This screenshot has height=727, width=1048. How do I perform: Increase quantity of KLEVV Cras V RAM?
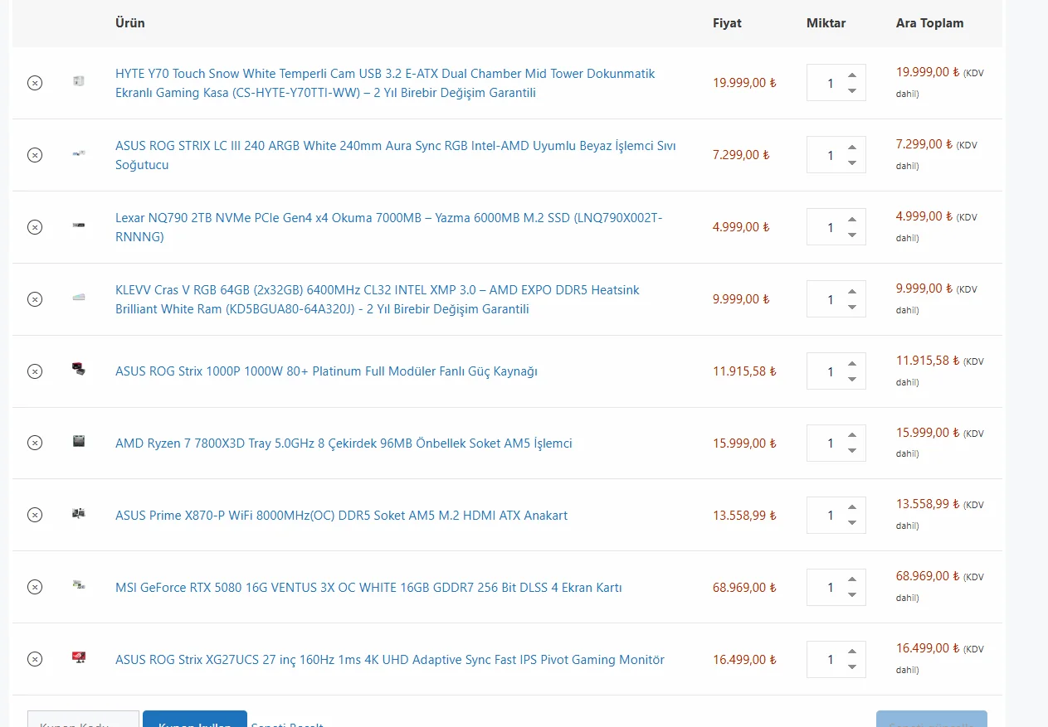(x=851, y=292)
